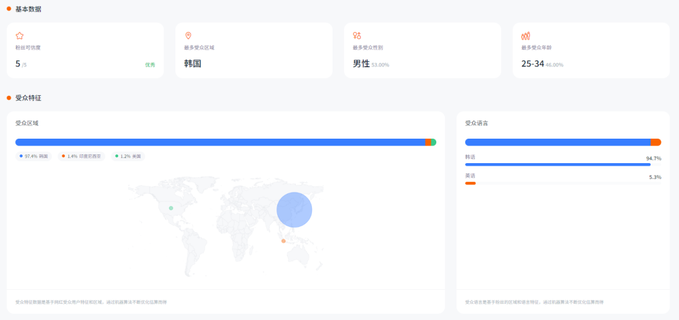The height and width of the screenshot is (320, 679).
Task: Click the 25-34 age value
Action: (x=533, y=63)
